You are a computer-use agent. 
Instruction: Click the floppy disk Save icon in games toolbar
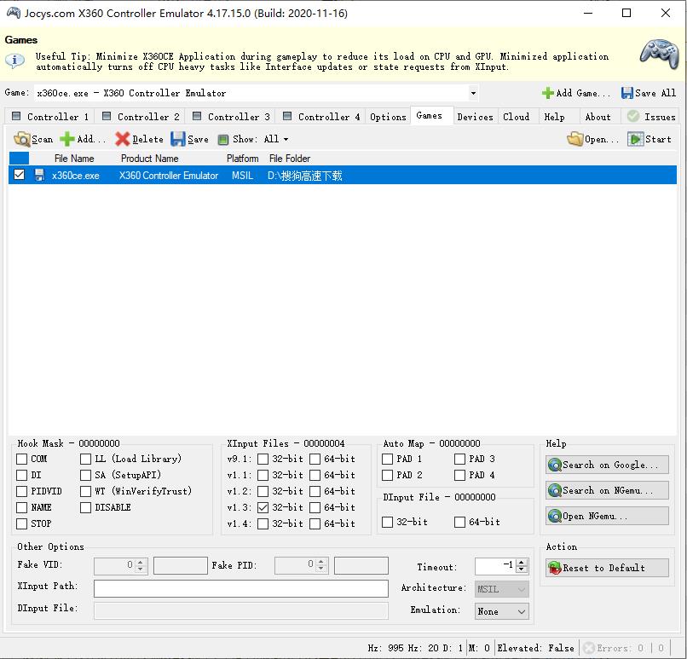coord(178,139)
